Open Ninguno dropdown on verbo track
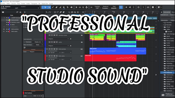This screenshot has height=98, width=175. point(58,46)
